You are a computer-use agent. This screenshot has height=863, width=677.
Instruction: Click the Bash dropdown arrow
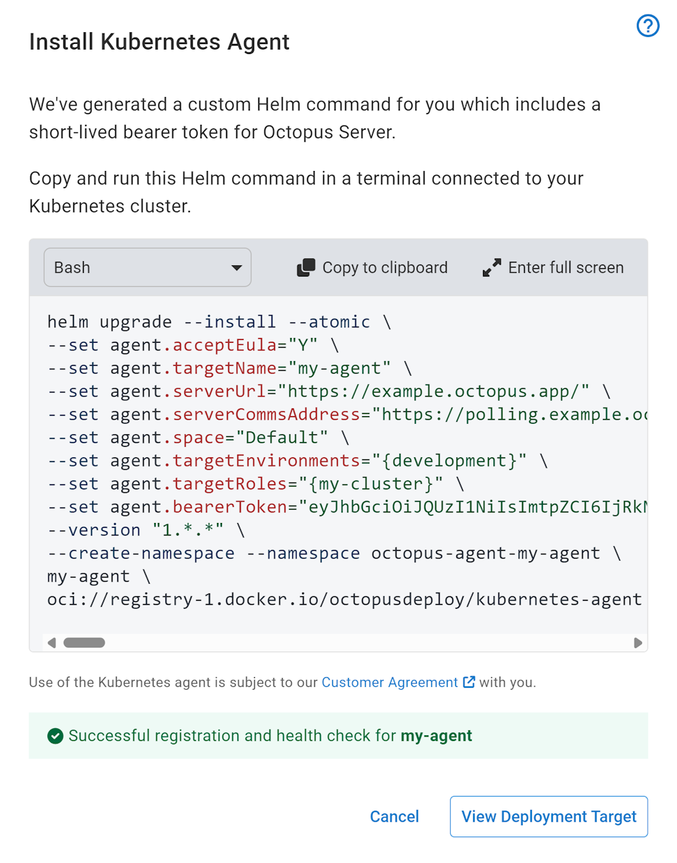click(237, 268)
